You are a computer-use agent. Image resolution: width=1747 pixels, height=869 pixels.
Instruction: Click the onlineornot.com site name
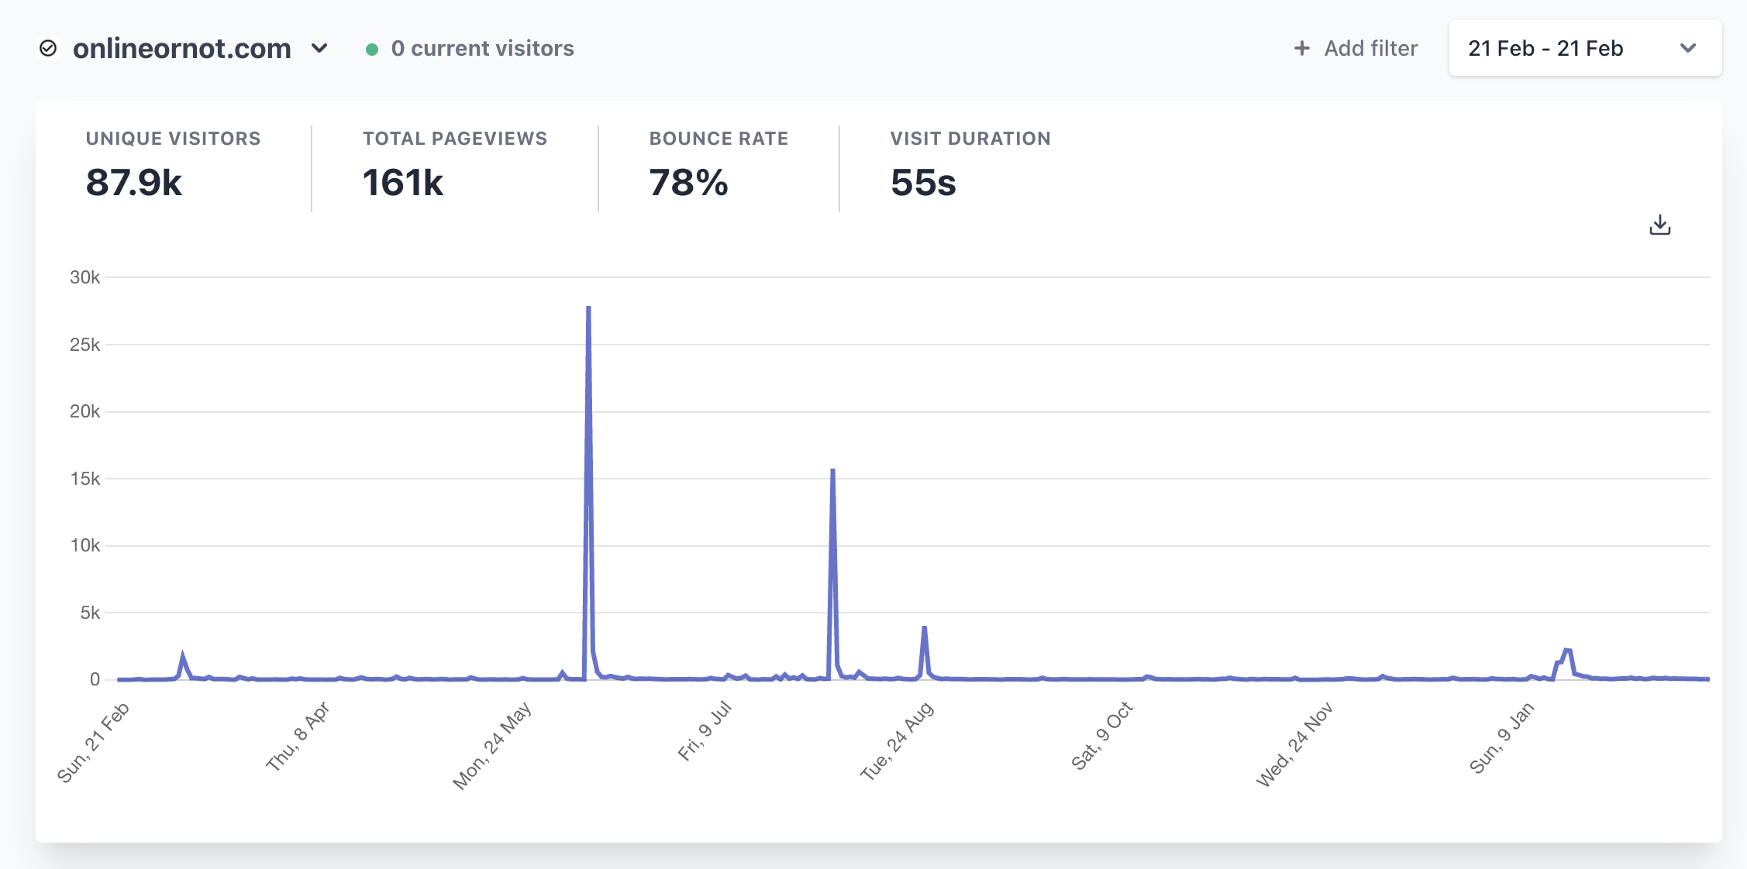(182, 49)
